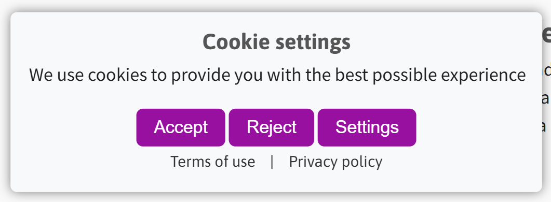Select the Cookie settings heading
The image size is (551, 202).
pyautogui.click(x=277, y=42)
